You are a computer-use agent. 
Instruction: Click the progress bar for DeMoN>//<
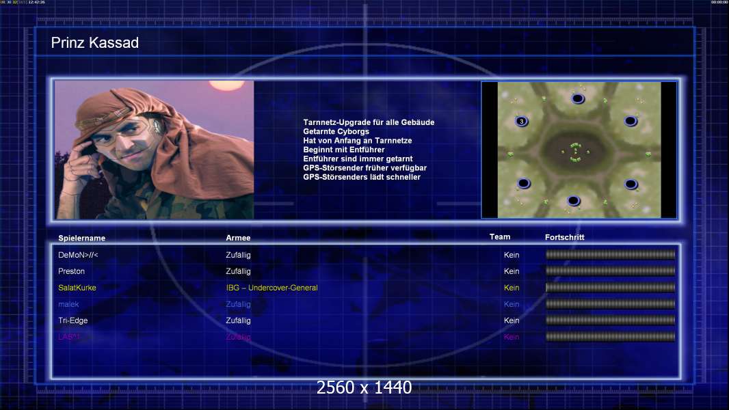610,254
